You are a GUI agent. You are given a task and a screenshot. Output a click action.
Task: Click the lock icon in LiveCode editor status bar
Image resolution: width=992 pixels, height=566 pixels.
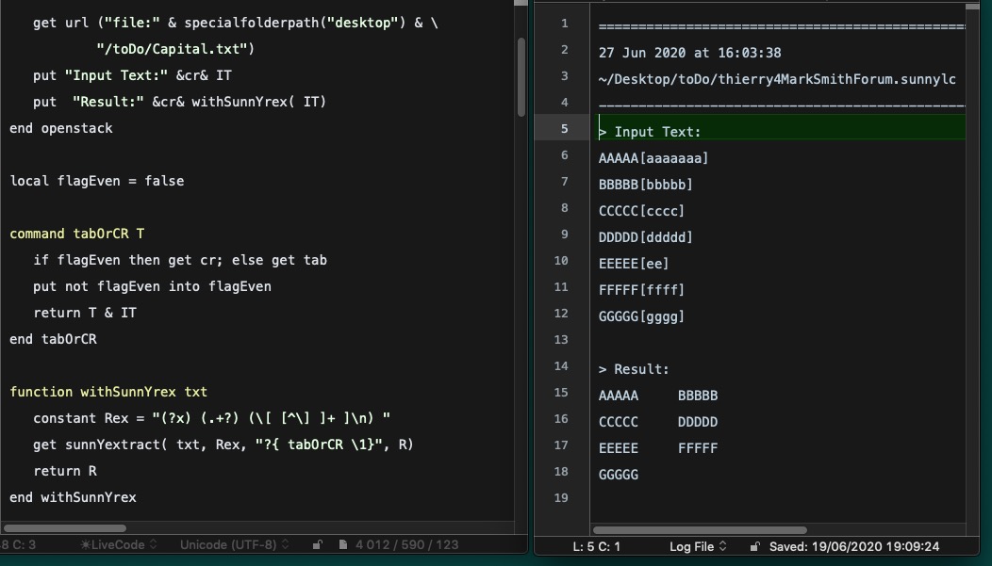tap(318, 544)
